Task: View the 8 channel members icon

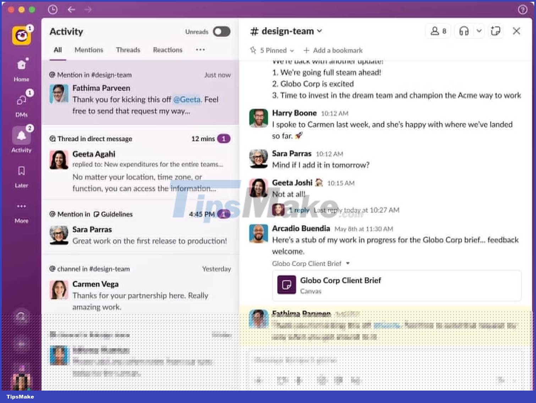Action: pos(438,31)
